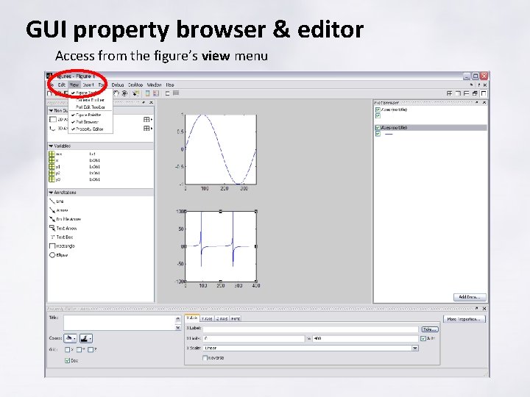
Task: Click the Double Arrow annotation tool
Action: coord(66,219)
